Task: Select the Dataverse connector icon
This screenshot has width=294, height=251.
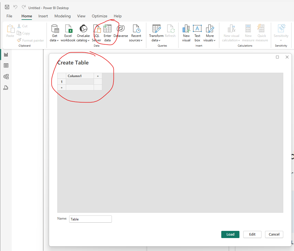Action: [121, 29]
